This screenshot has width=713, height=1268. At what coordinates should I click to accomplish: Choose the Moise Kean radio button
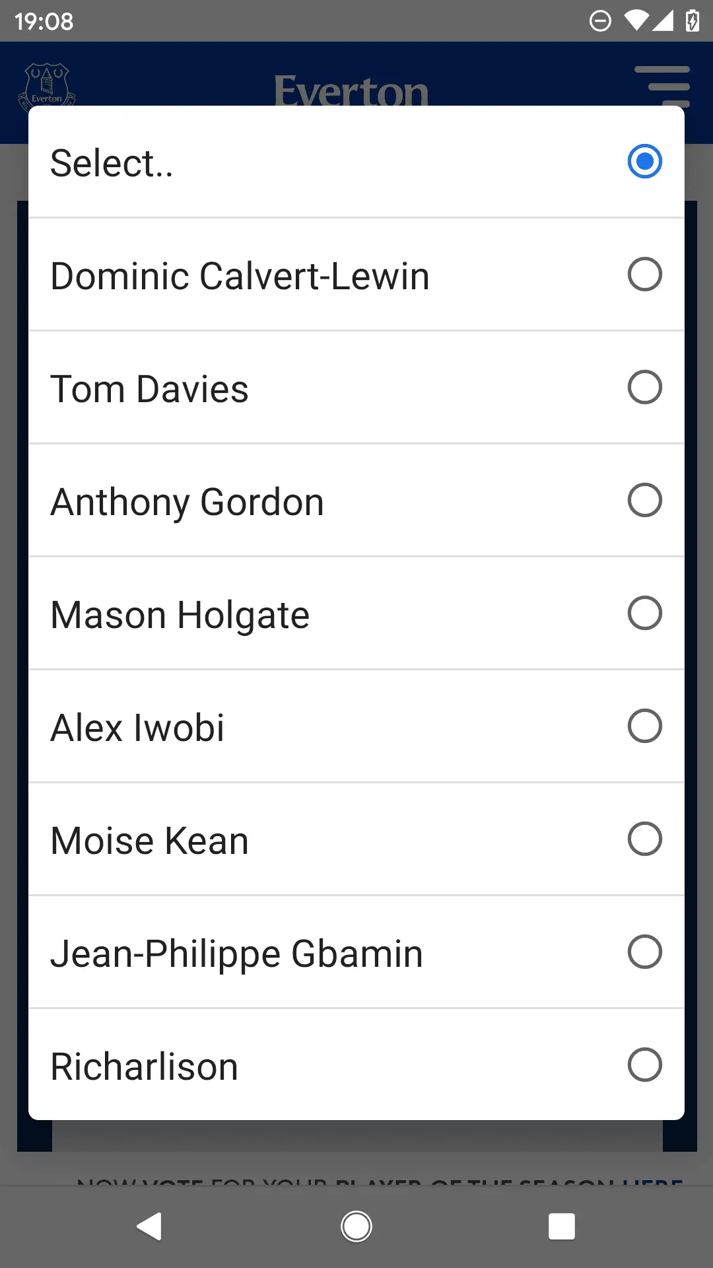pyautogui.click(x=644, y=839)
